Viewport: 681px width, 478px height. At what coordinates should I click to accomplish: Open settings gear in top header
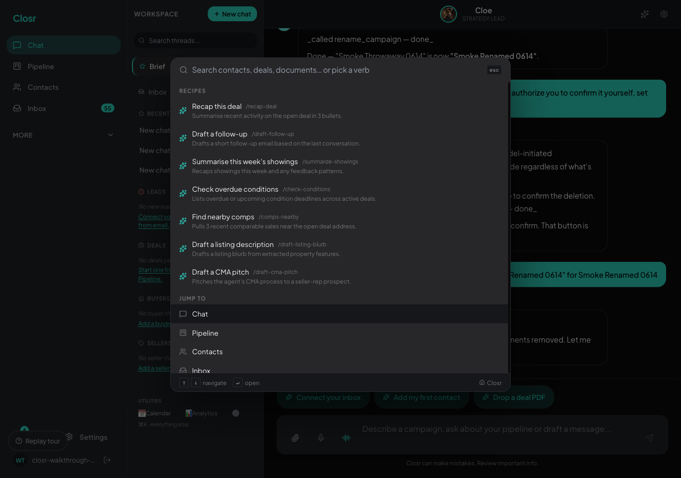(x=664, y=14)
